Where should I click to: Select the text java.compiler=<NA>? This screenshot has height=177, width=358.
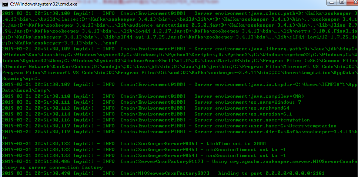pyautogui.click(x=278, y=96)
